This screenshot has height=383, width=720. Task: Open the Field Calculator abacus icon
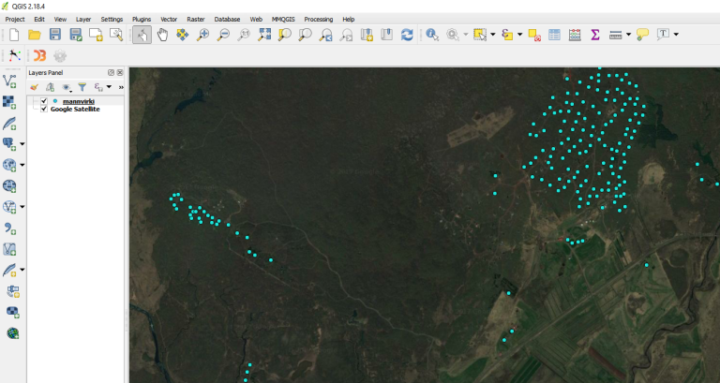pyautogui.click(x=575, y=35)
